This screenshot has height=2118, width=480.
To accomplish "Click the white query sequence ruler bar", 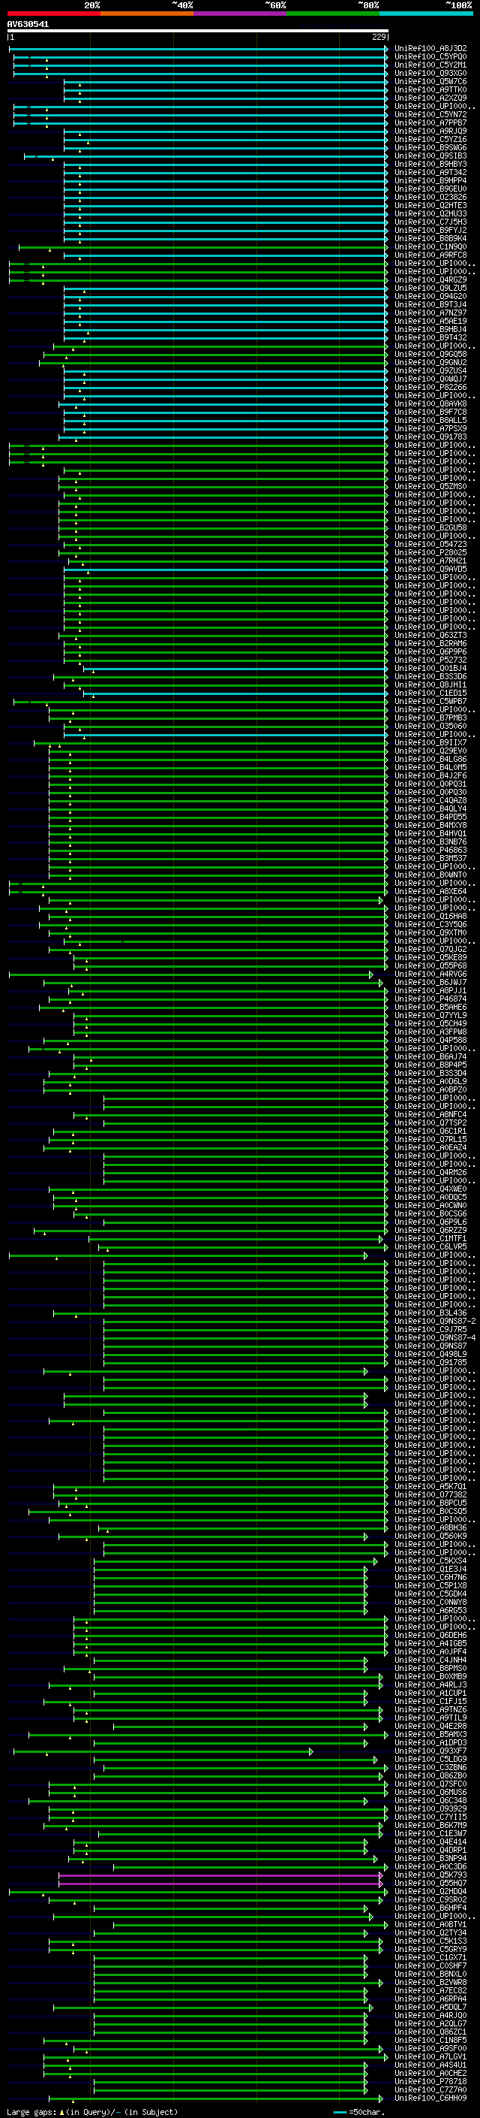I will click(x=198, y=32).
